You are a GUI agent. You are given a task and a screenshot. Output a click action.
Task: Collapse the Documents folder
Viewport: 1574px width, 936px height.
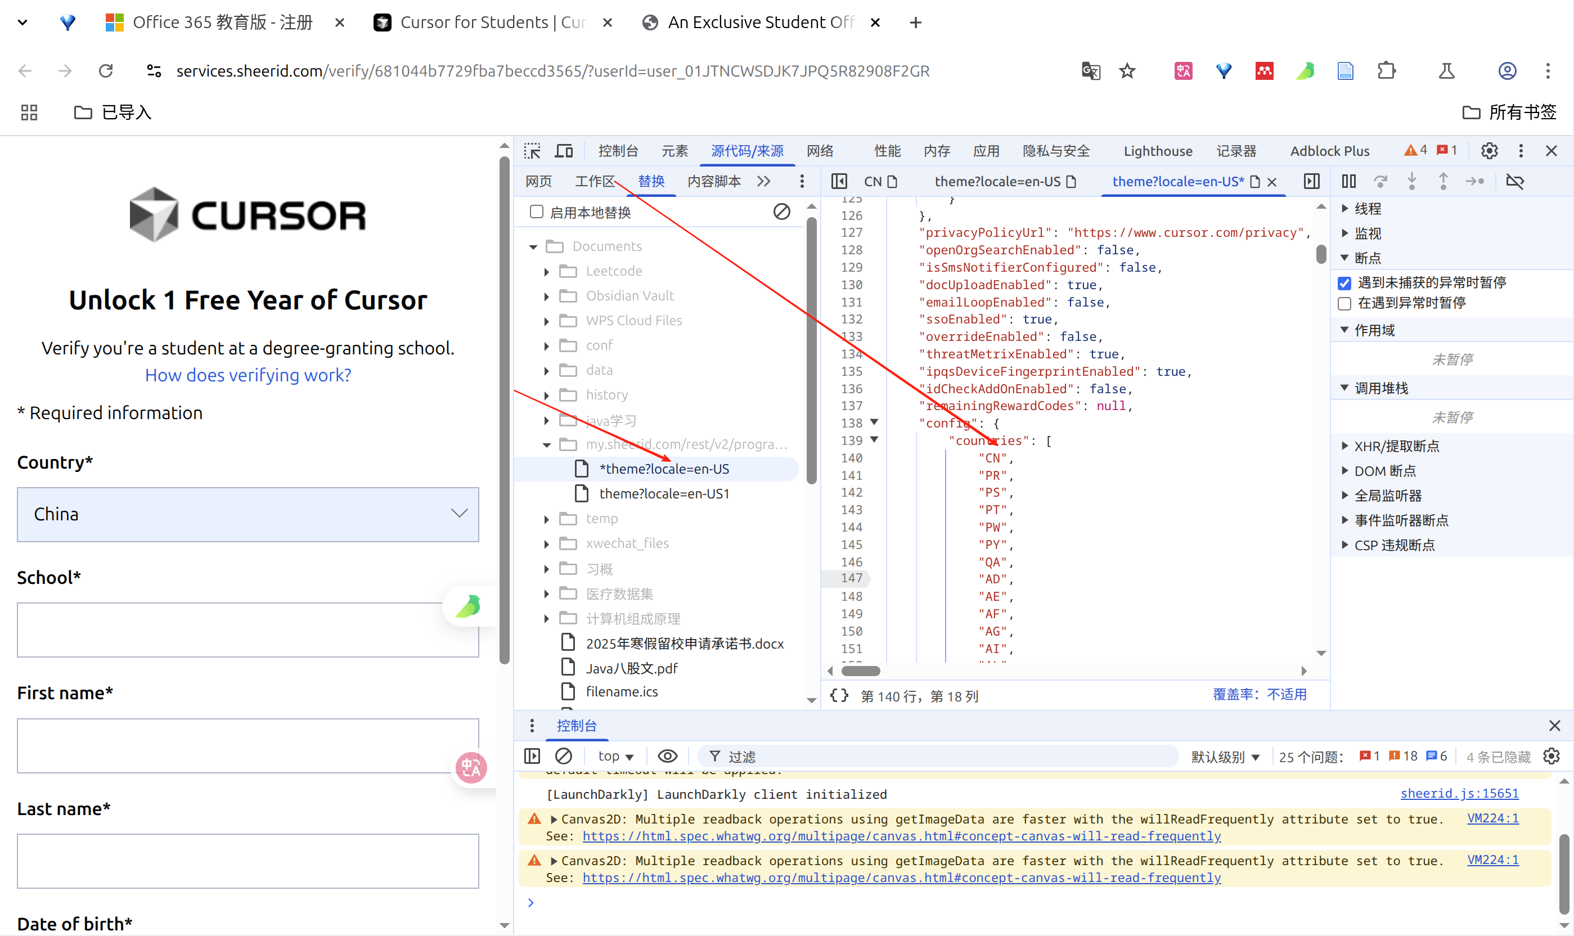point(533,246)
